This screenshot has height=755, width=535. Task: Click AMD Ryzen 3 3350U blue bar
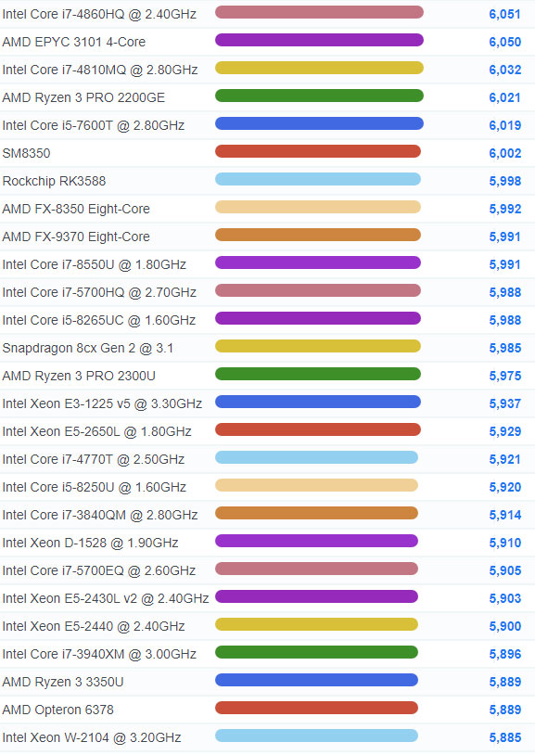pos(316,680)
